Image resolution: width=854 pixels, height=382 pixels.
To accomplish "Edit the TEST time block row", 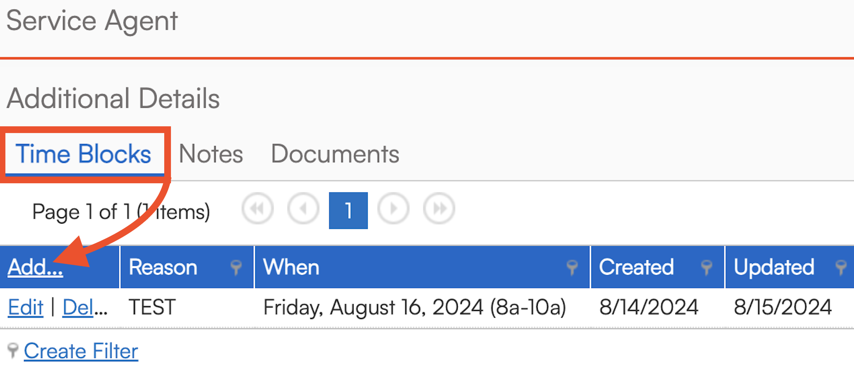I will coord(26,308).
